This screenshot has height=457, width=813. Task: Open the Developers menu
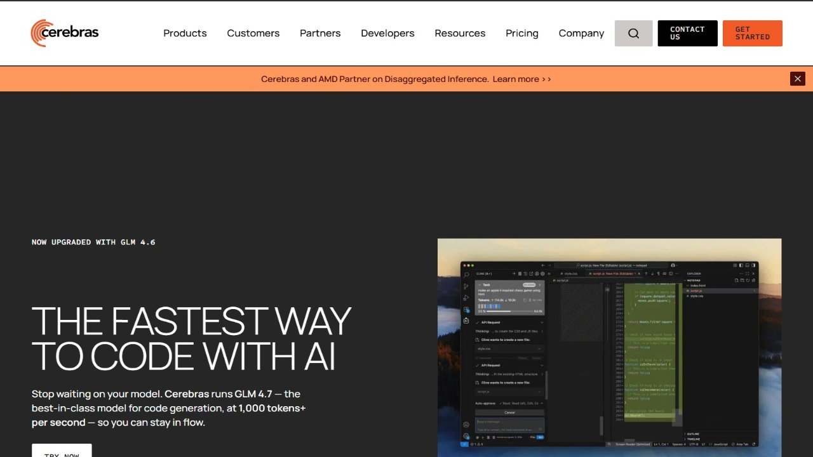point(387,34)
